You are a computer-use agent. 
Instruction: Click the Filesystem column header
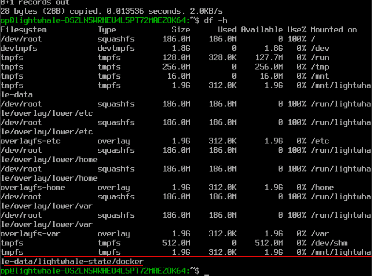coord(23,30)
